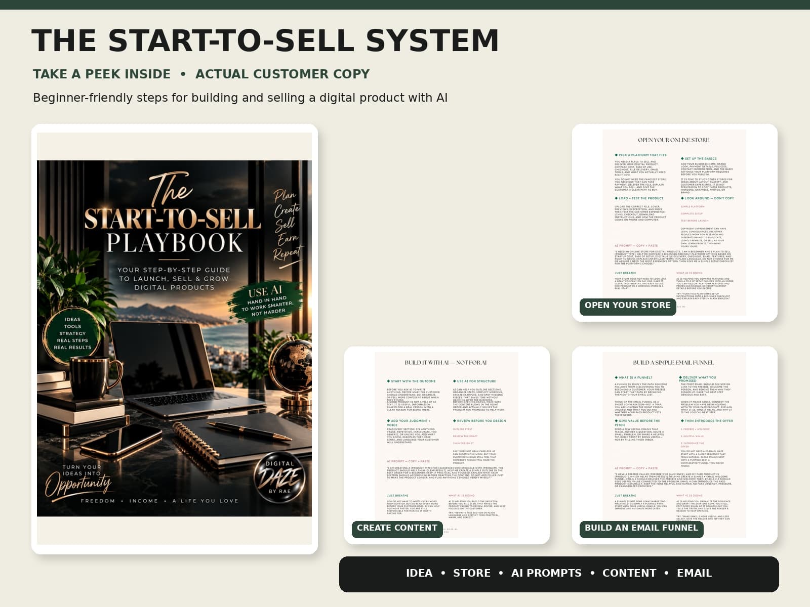Open the 'Build It With AI' page preview

point(447,445)
